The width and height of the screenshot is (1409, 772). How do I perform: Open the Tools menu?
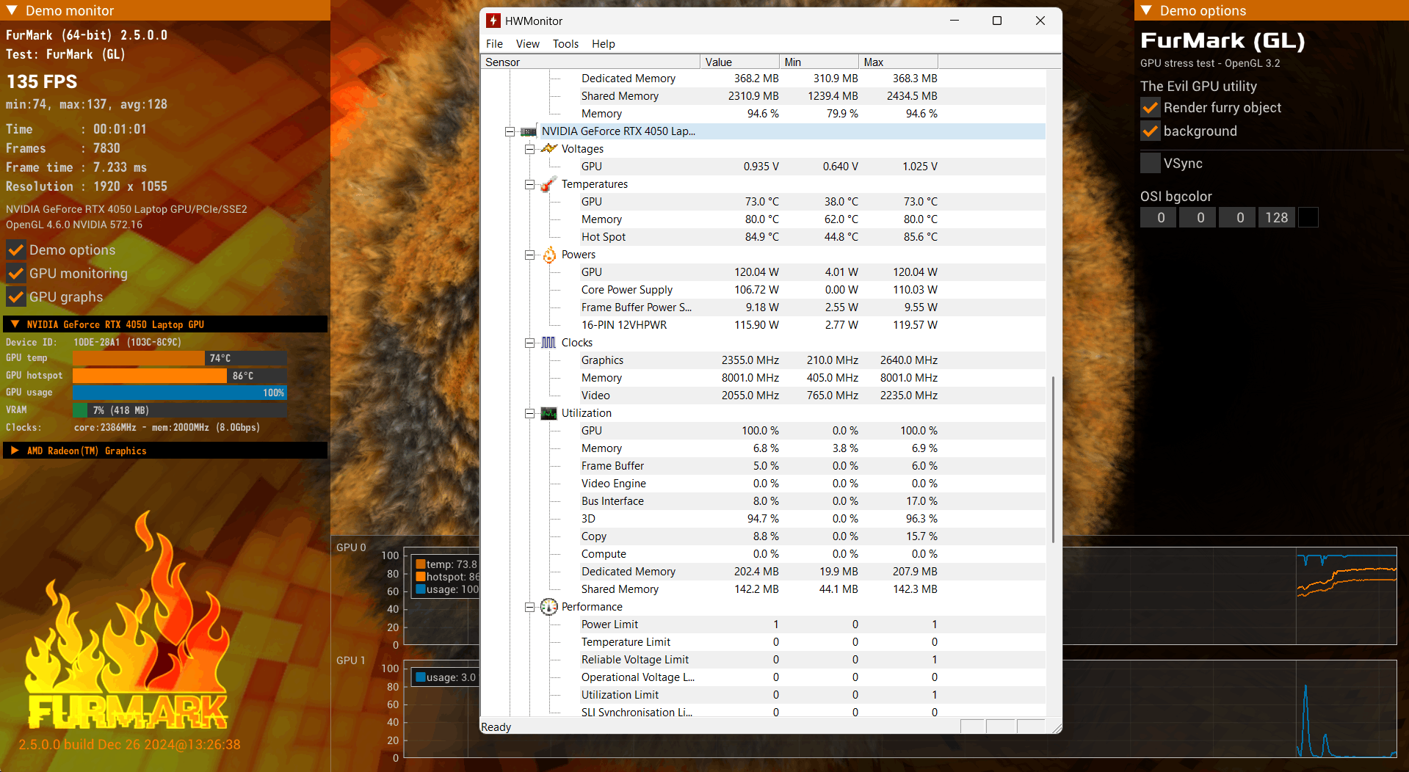pyautogui.click(x=565, y=44)
